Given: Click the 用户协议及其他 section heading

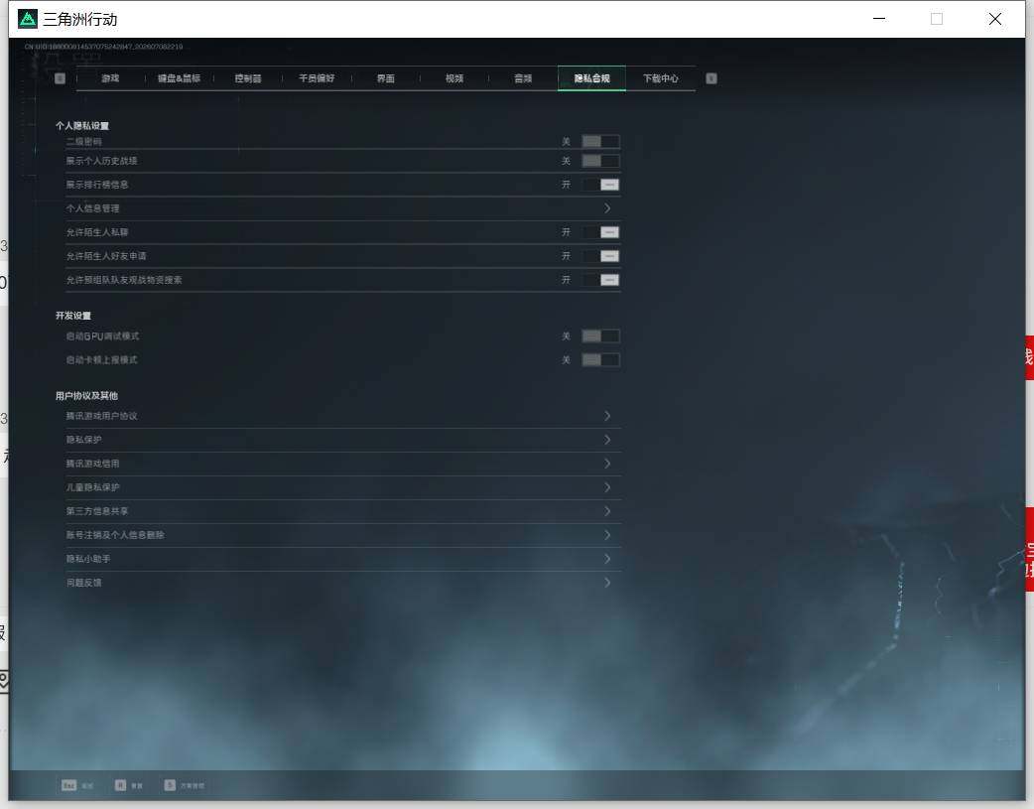Looking at the screenshot, I should 86,396.
